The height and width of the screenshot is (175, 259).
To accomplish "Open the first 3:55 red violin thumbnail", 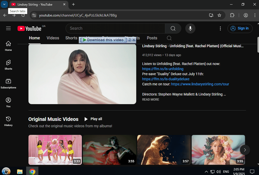I will 110,150.
